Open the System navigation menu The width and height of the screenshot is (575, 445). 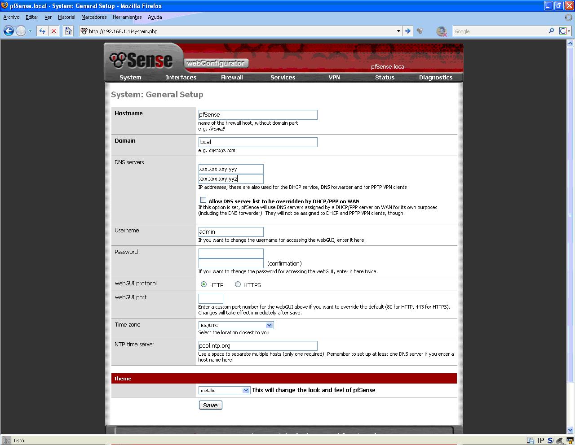pyautogui.click(x=130, y=77)
